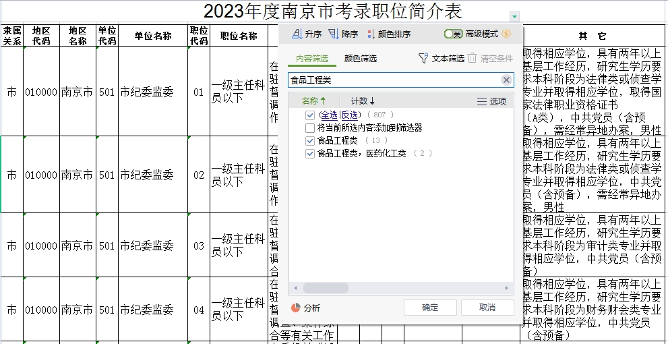Viewport: 668px width, 344px height.
Task: Confirm filter with 确定
Action: 430,308
